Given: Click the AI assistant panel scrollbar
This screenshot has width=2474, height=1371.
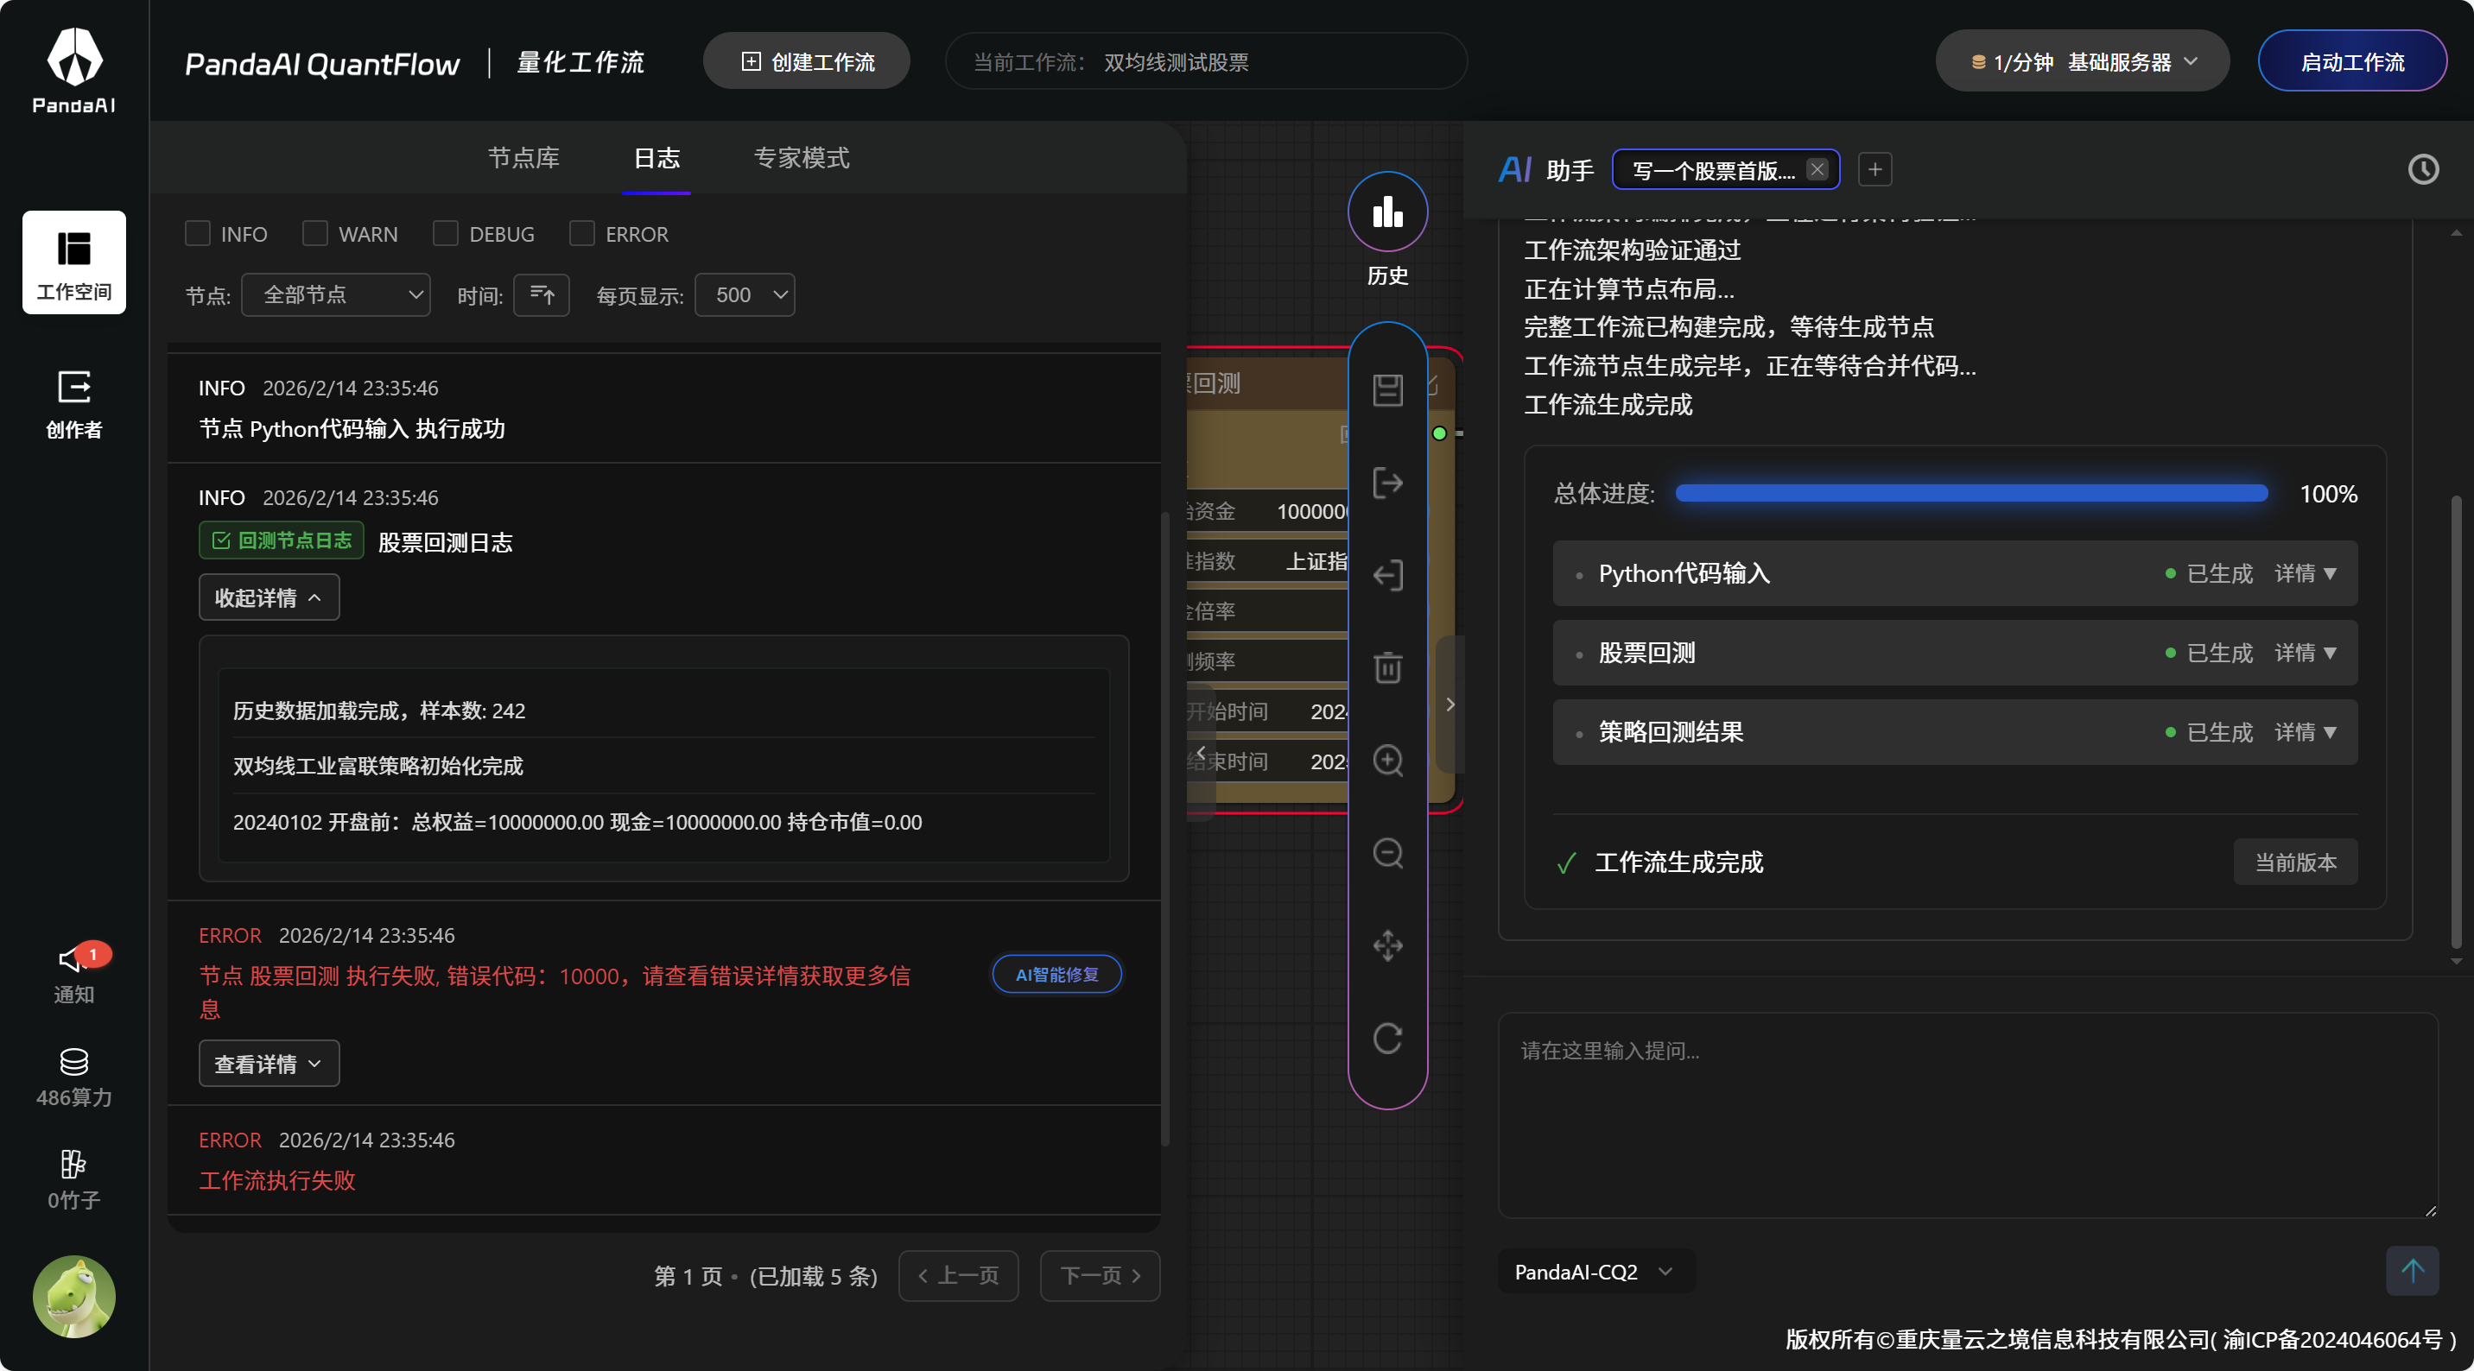Looking at the screenshot, I should (2456, 720).
